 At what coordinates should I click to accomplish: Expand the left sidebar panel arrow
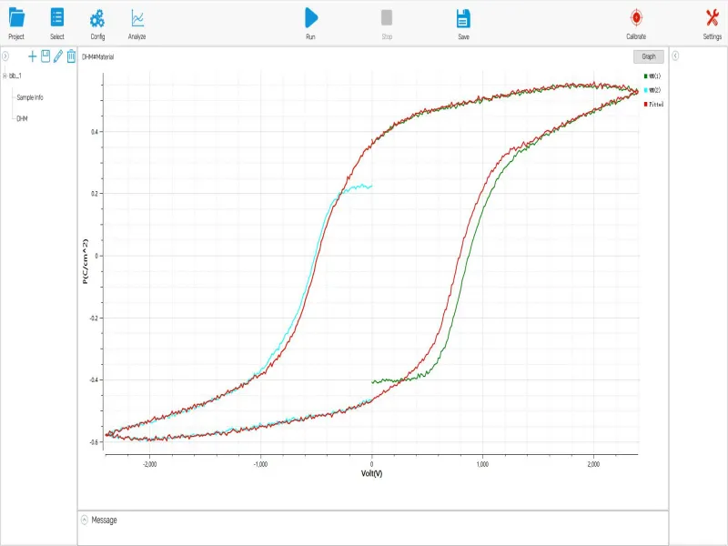[5, 56]
